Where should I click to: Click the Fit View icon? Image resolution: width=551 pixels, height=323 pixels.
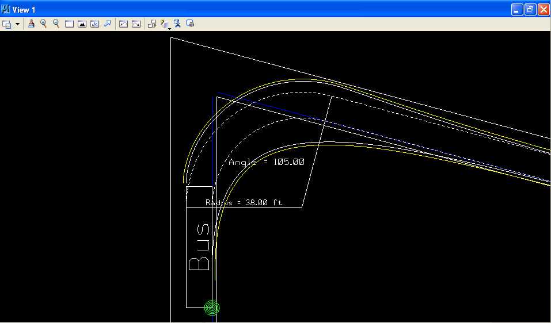coord(82,24)
